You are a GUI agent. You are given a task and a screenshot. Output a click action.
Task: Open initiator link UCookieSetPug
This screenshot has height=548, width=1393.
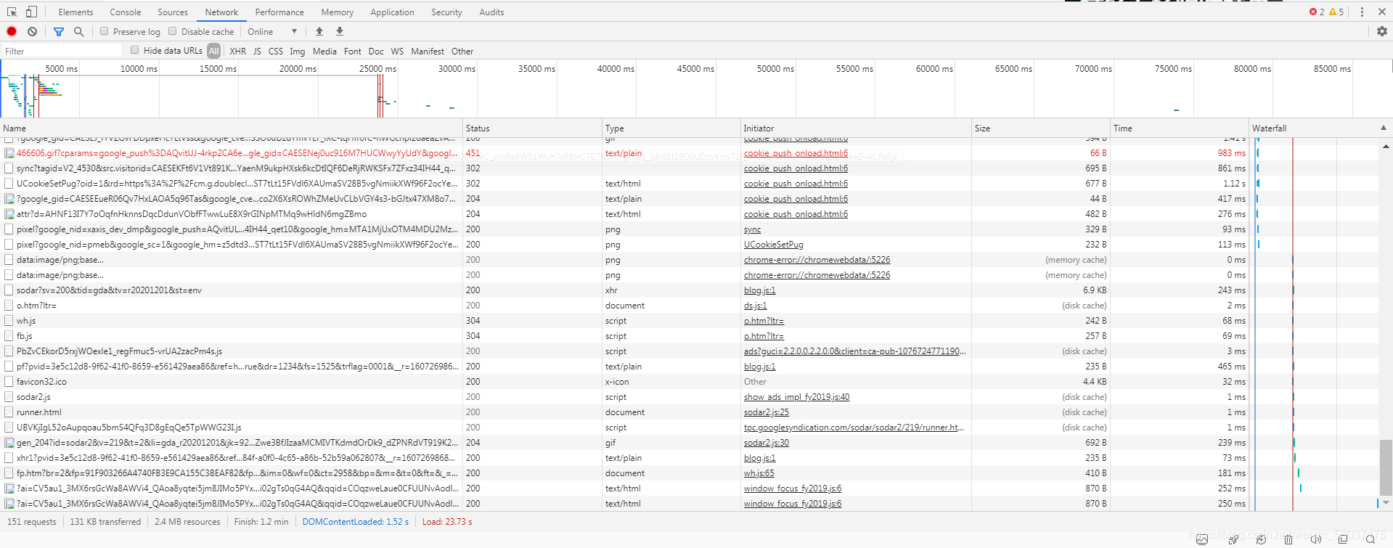[x=774, y=245]
